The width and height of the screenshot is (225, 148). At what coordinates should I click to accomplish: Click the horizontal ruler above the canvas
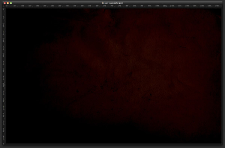click(114, 6)
